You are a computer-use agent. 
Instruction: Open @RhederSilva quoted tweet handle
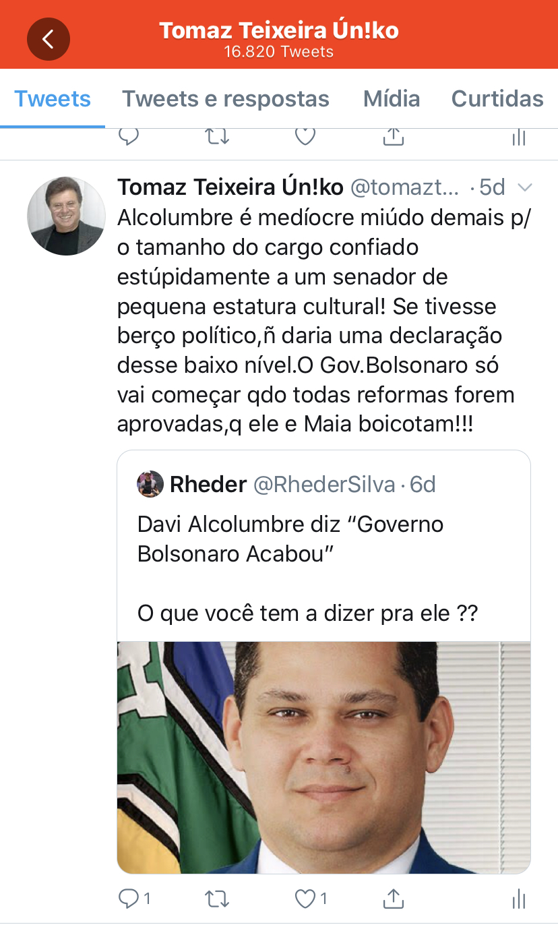[x=323, y=484]
